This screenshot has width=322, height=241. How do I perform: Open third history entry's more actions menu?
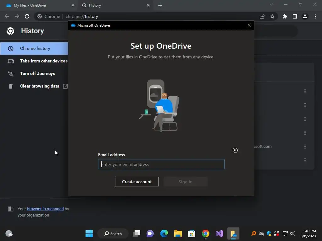305,119
